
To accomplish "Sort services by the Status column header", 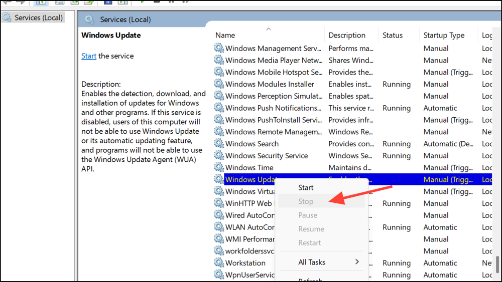I will coord(393,35).
